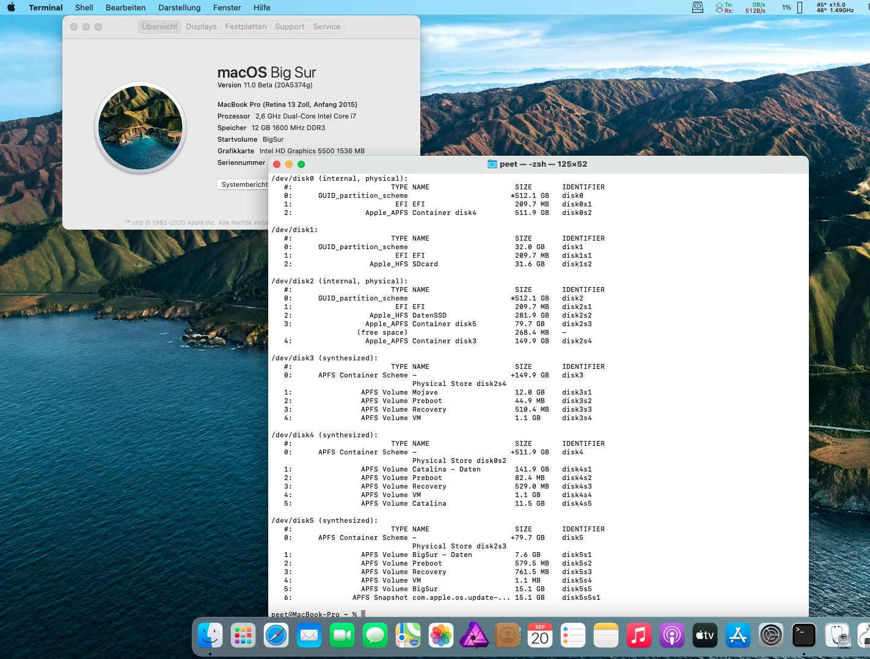Open the Podcasts app in dock
The width and height of the screenshot is (870, 659).
point(672,636)
